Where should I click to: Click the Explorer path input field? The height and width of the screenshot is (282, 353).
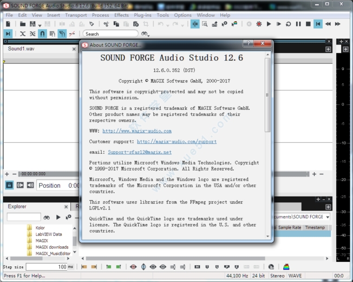click(24, 217)
